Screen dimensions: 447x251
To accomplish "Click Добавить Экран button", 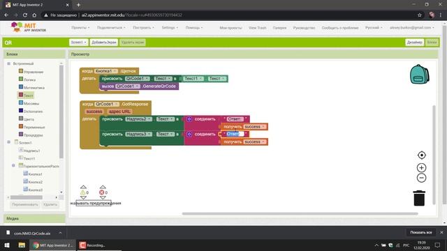I will [104, 43].
